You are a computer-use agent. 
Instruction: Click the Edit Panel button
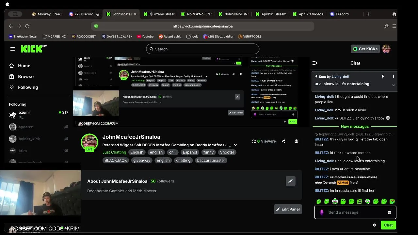tap(288, 209)
